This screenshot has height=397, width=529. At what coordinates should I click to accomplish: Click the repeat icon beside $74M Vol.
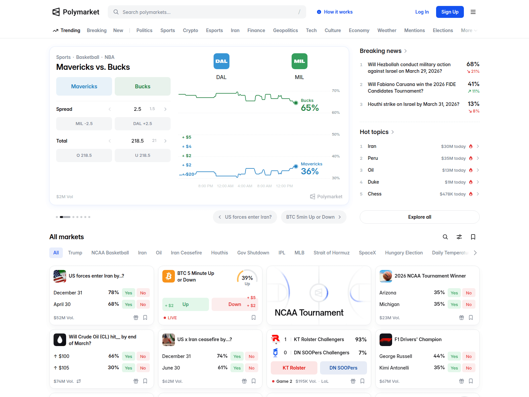pyautogui.click(x=79, y=381)
